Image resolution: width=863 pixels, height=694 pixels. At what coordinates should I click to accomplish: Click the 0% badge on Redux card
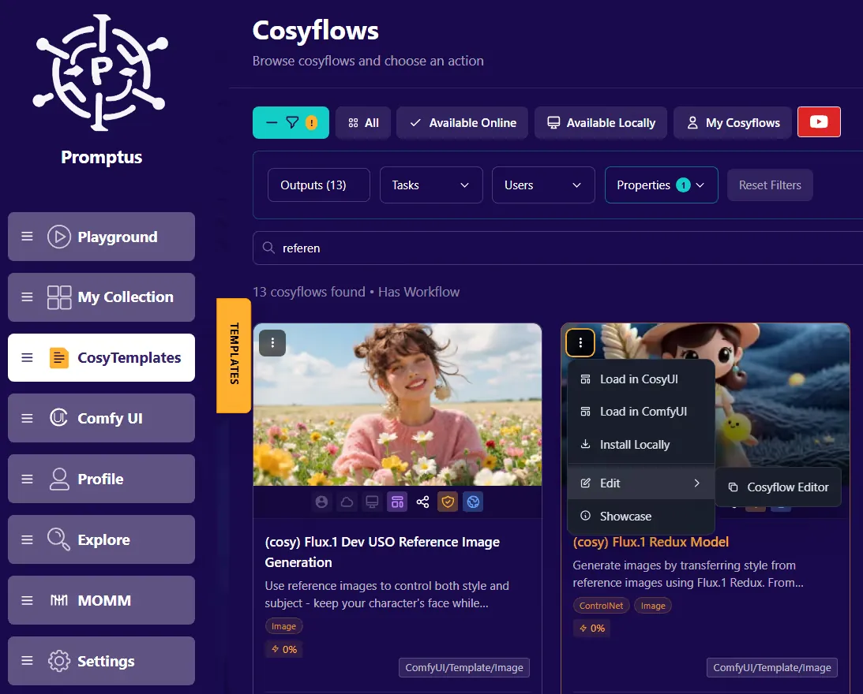click(592, 628)
